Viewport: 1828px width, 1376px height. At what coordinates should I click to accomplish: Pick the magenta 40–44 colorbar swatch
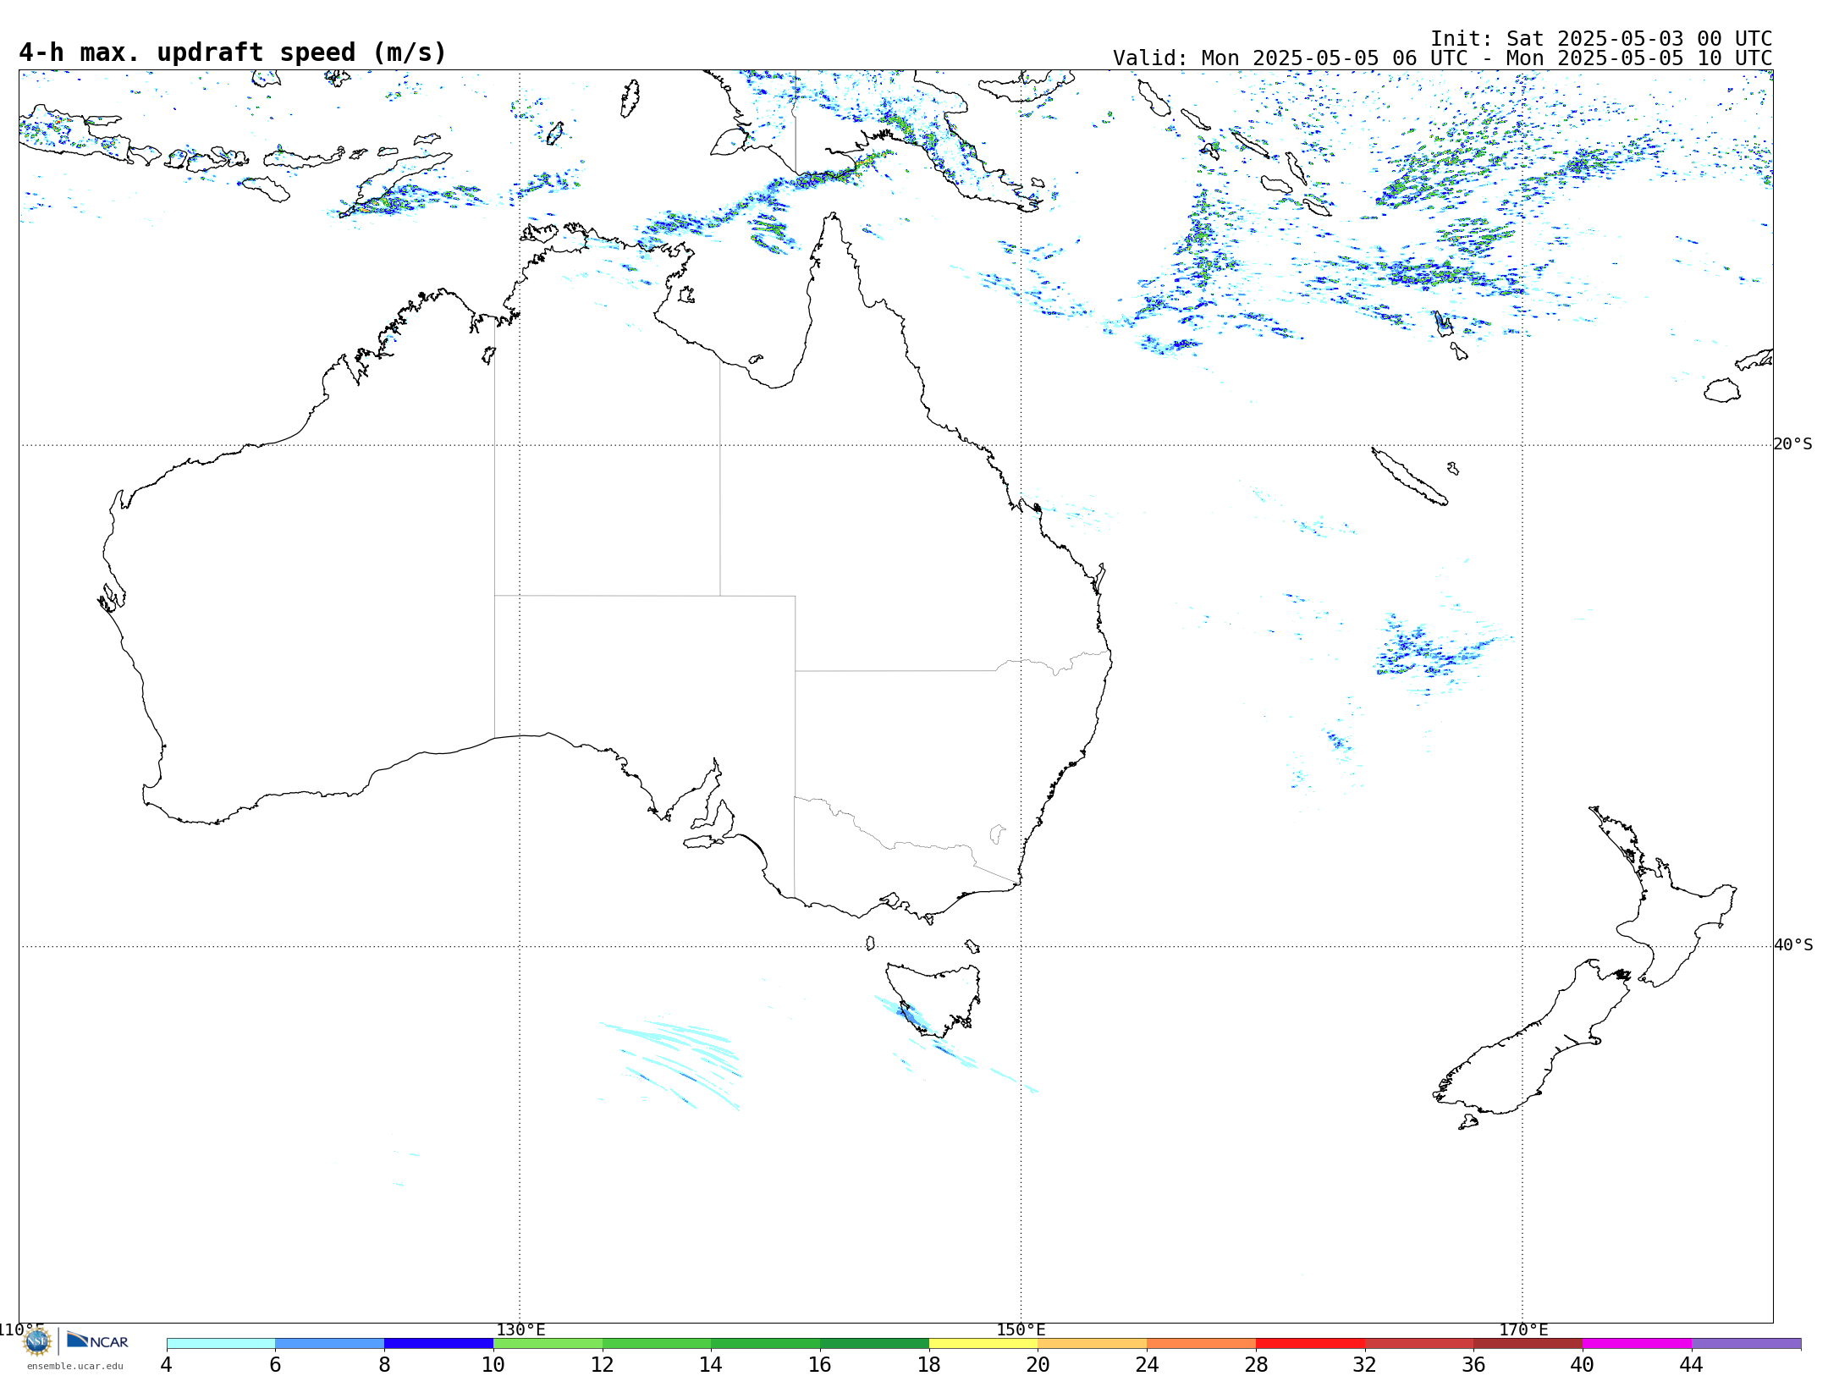[1637, 1344]
